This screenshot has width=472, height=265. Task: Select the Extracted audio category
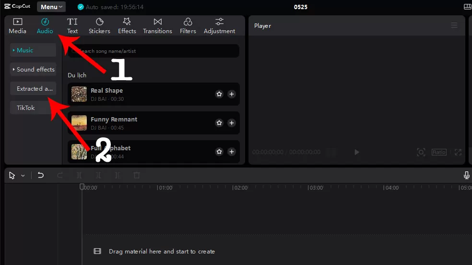click(x=33, y=89)
